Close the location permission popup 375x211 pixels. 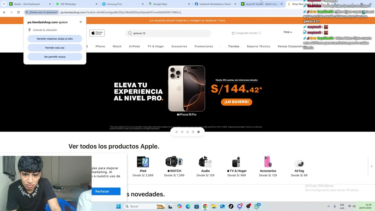click(x=81, y=22)
